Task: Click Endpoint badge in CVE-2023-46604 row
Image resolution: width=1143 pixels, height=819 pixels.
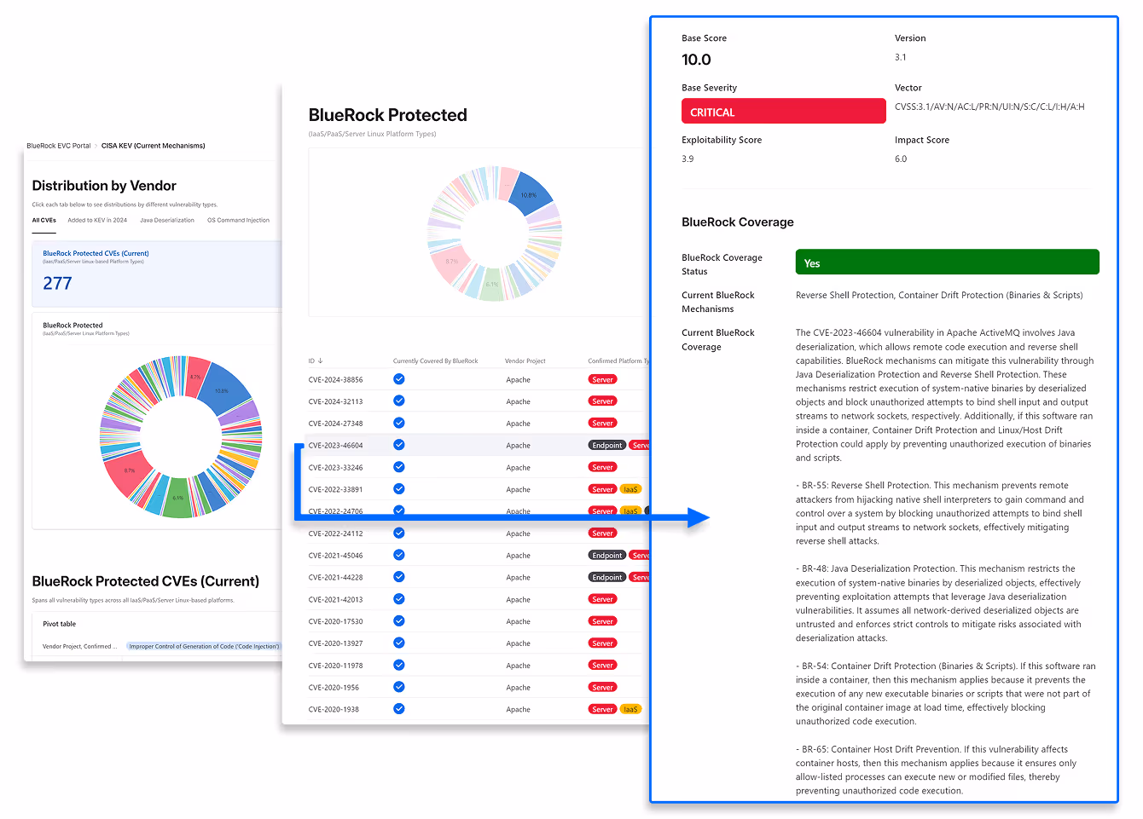Action: click(x=607, y=445)
